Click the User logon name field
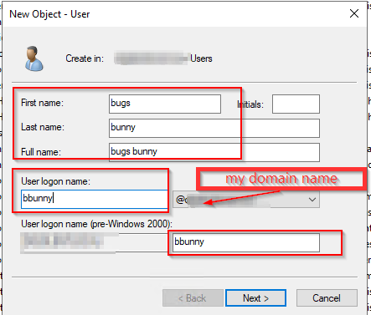Image resolution: width=371 pixels, height=315 pixels. (95, 199)
